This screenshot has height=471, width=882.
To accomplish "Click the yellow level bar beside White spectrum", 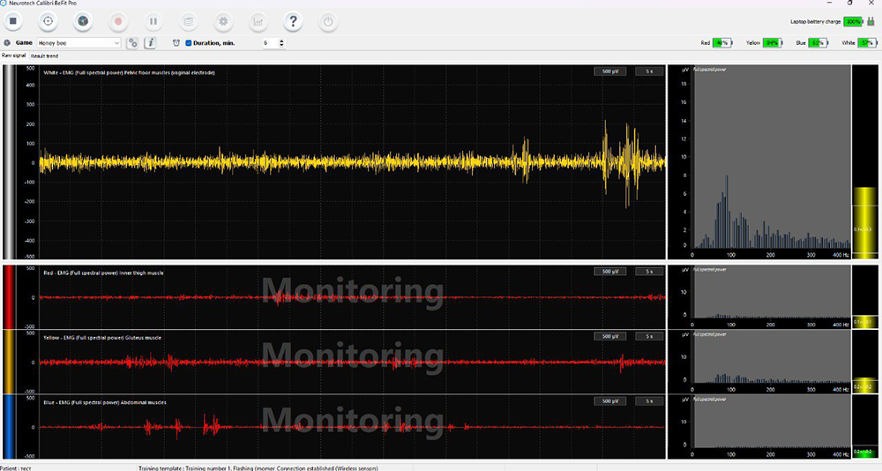I will pyautogui.click(x=864, y=221).
